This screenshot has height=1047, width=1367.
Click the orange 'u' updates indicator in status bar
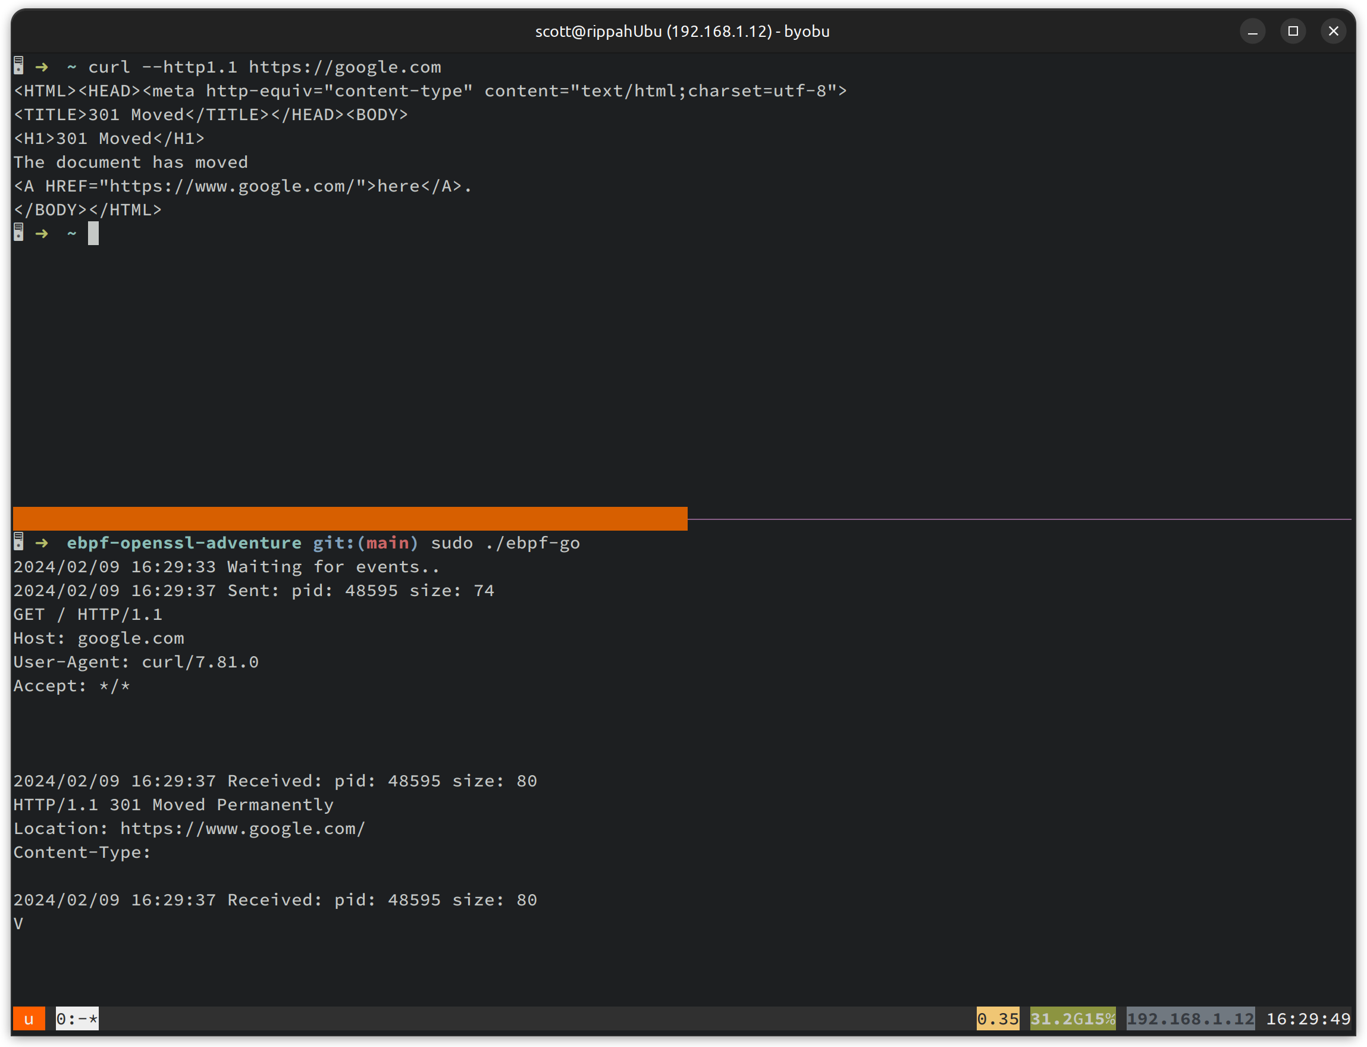pos(29,1018)
